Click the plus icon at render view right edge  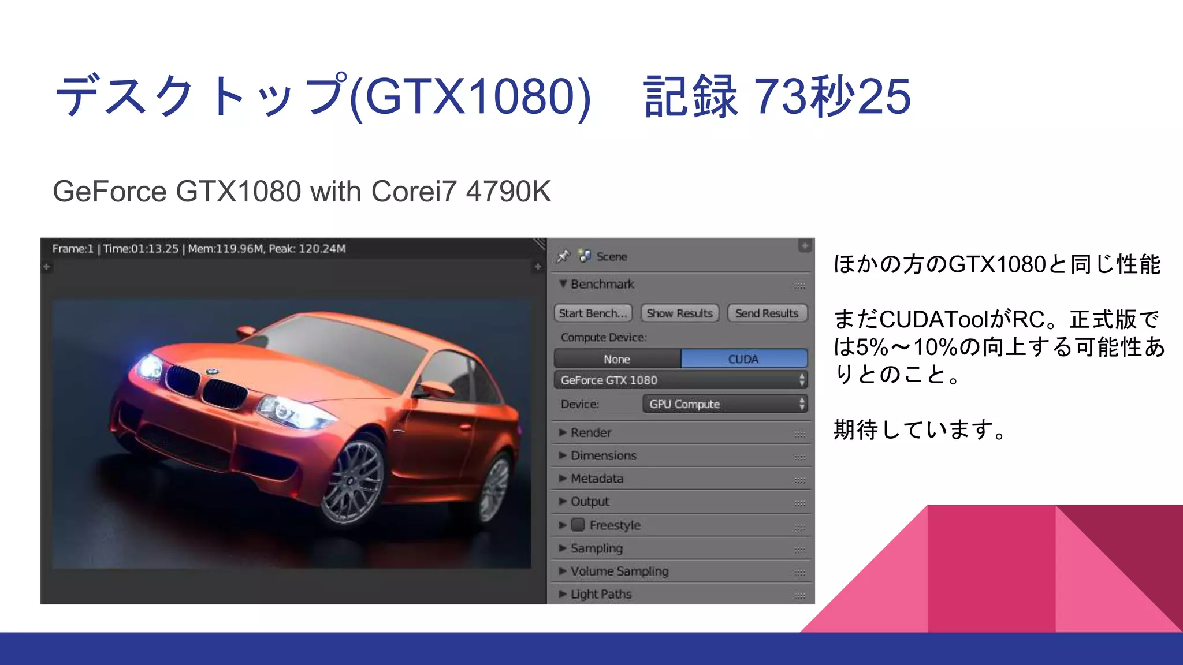pos(538,267)
